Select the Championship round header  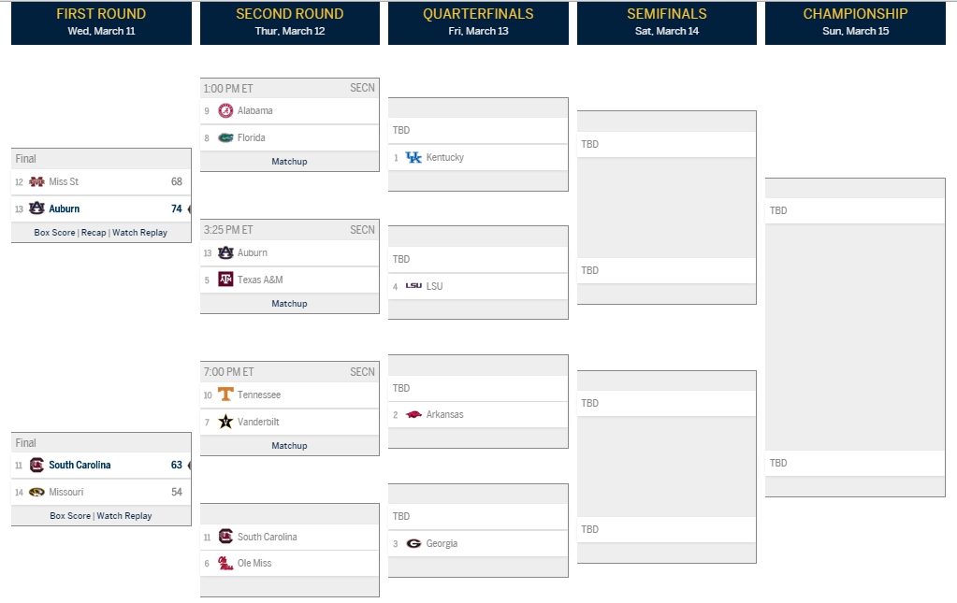coord(855,22)
